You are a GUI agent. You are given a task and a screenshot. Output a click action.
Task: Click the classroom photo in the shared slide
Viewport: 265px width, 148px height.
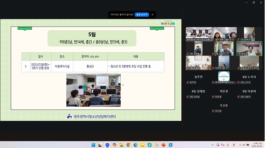point(93,90)
